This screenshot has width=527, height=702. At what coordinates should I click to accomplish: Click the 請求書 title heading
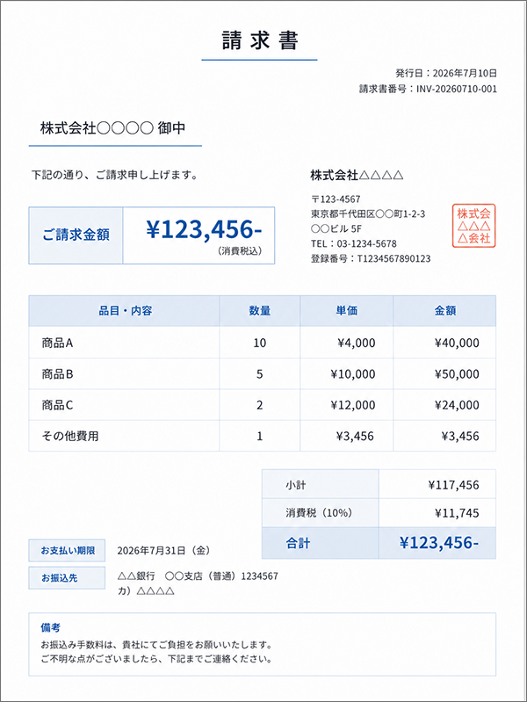(x=260, y=40)
